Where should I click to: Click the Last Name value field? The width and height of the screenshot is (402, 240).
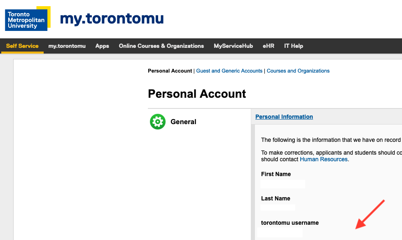click(278, 207)
